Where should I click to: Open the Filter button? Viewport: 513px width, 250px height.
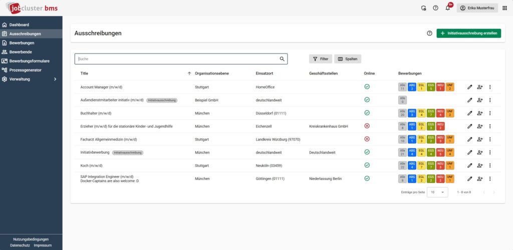(320, 59)
